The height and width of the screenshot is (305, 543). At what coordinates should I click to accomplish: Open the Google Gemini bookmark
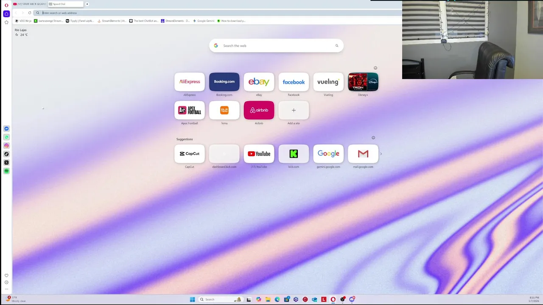point(204,21)
